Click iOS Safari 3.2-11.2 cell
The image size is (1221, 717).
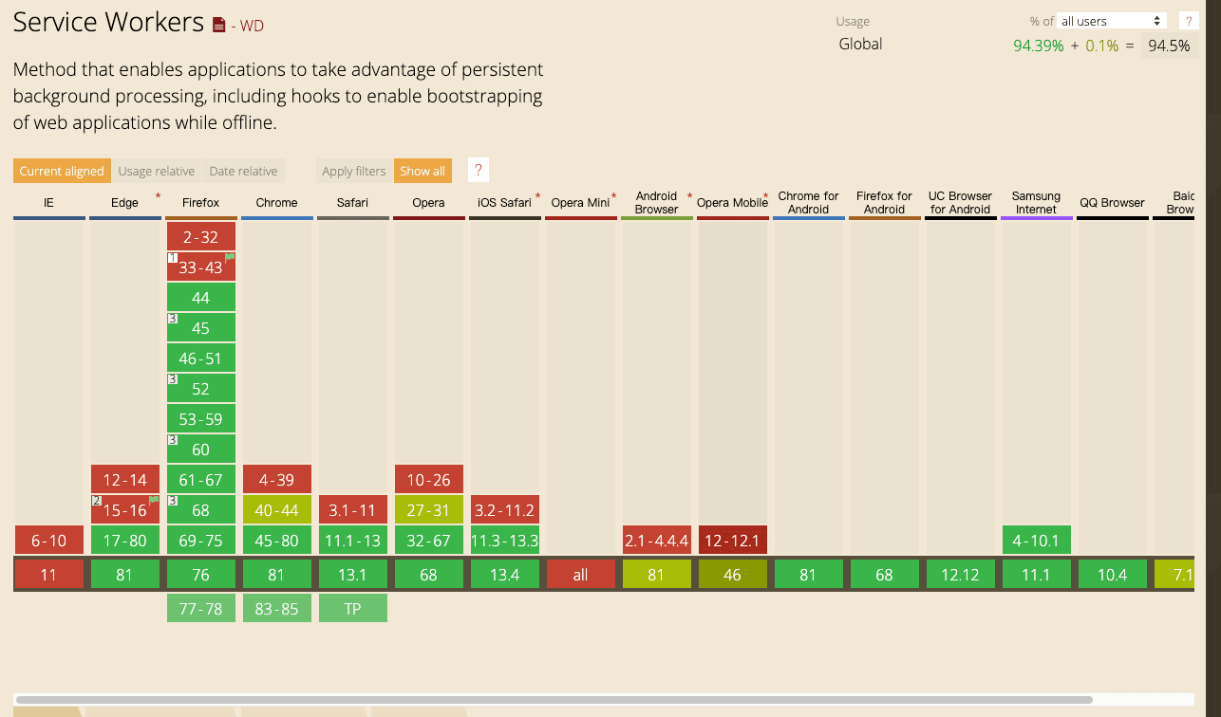pyautogui.click(x=505, y=510)
